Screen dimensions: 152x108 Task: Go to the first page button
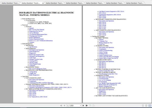coord(61,105)
